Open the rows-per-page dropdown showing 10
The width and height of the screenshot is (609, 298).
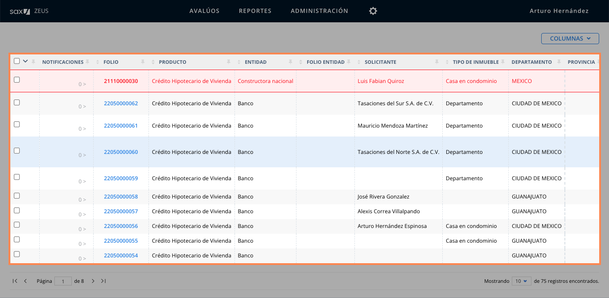[521, 281]
